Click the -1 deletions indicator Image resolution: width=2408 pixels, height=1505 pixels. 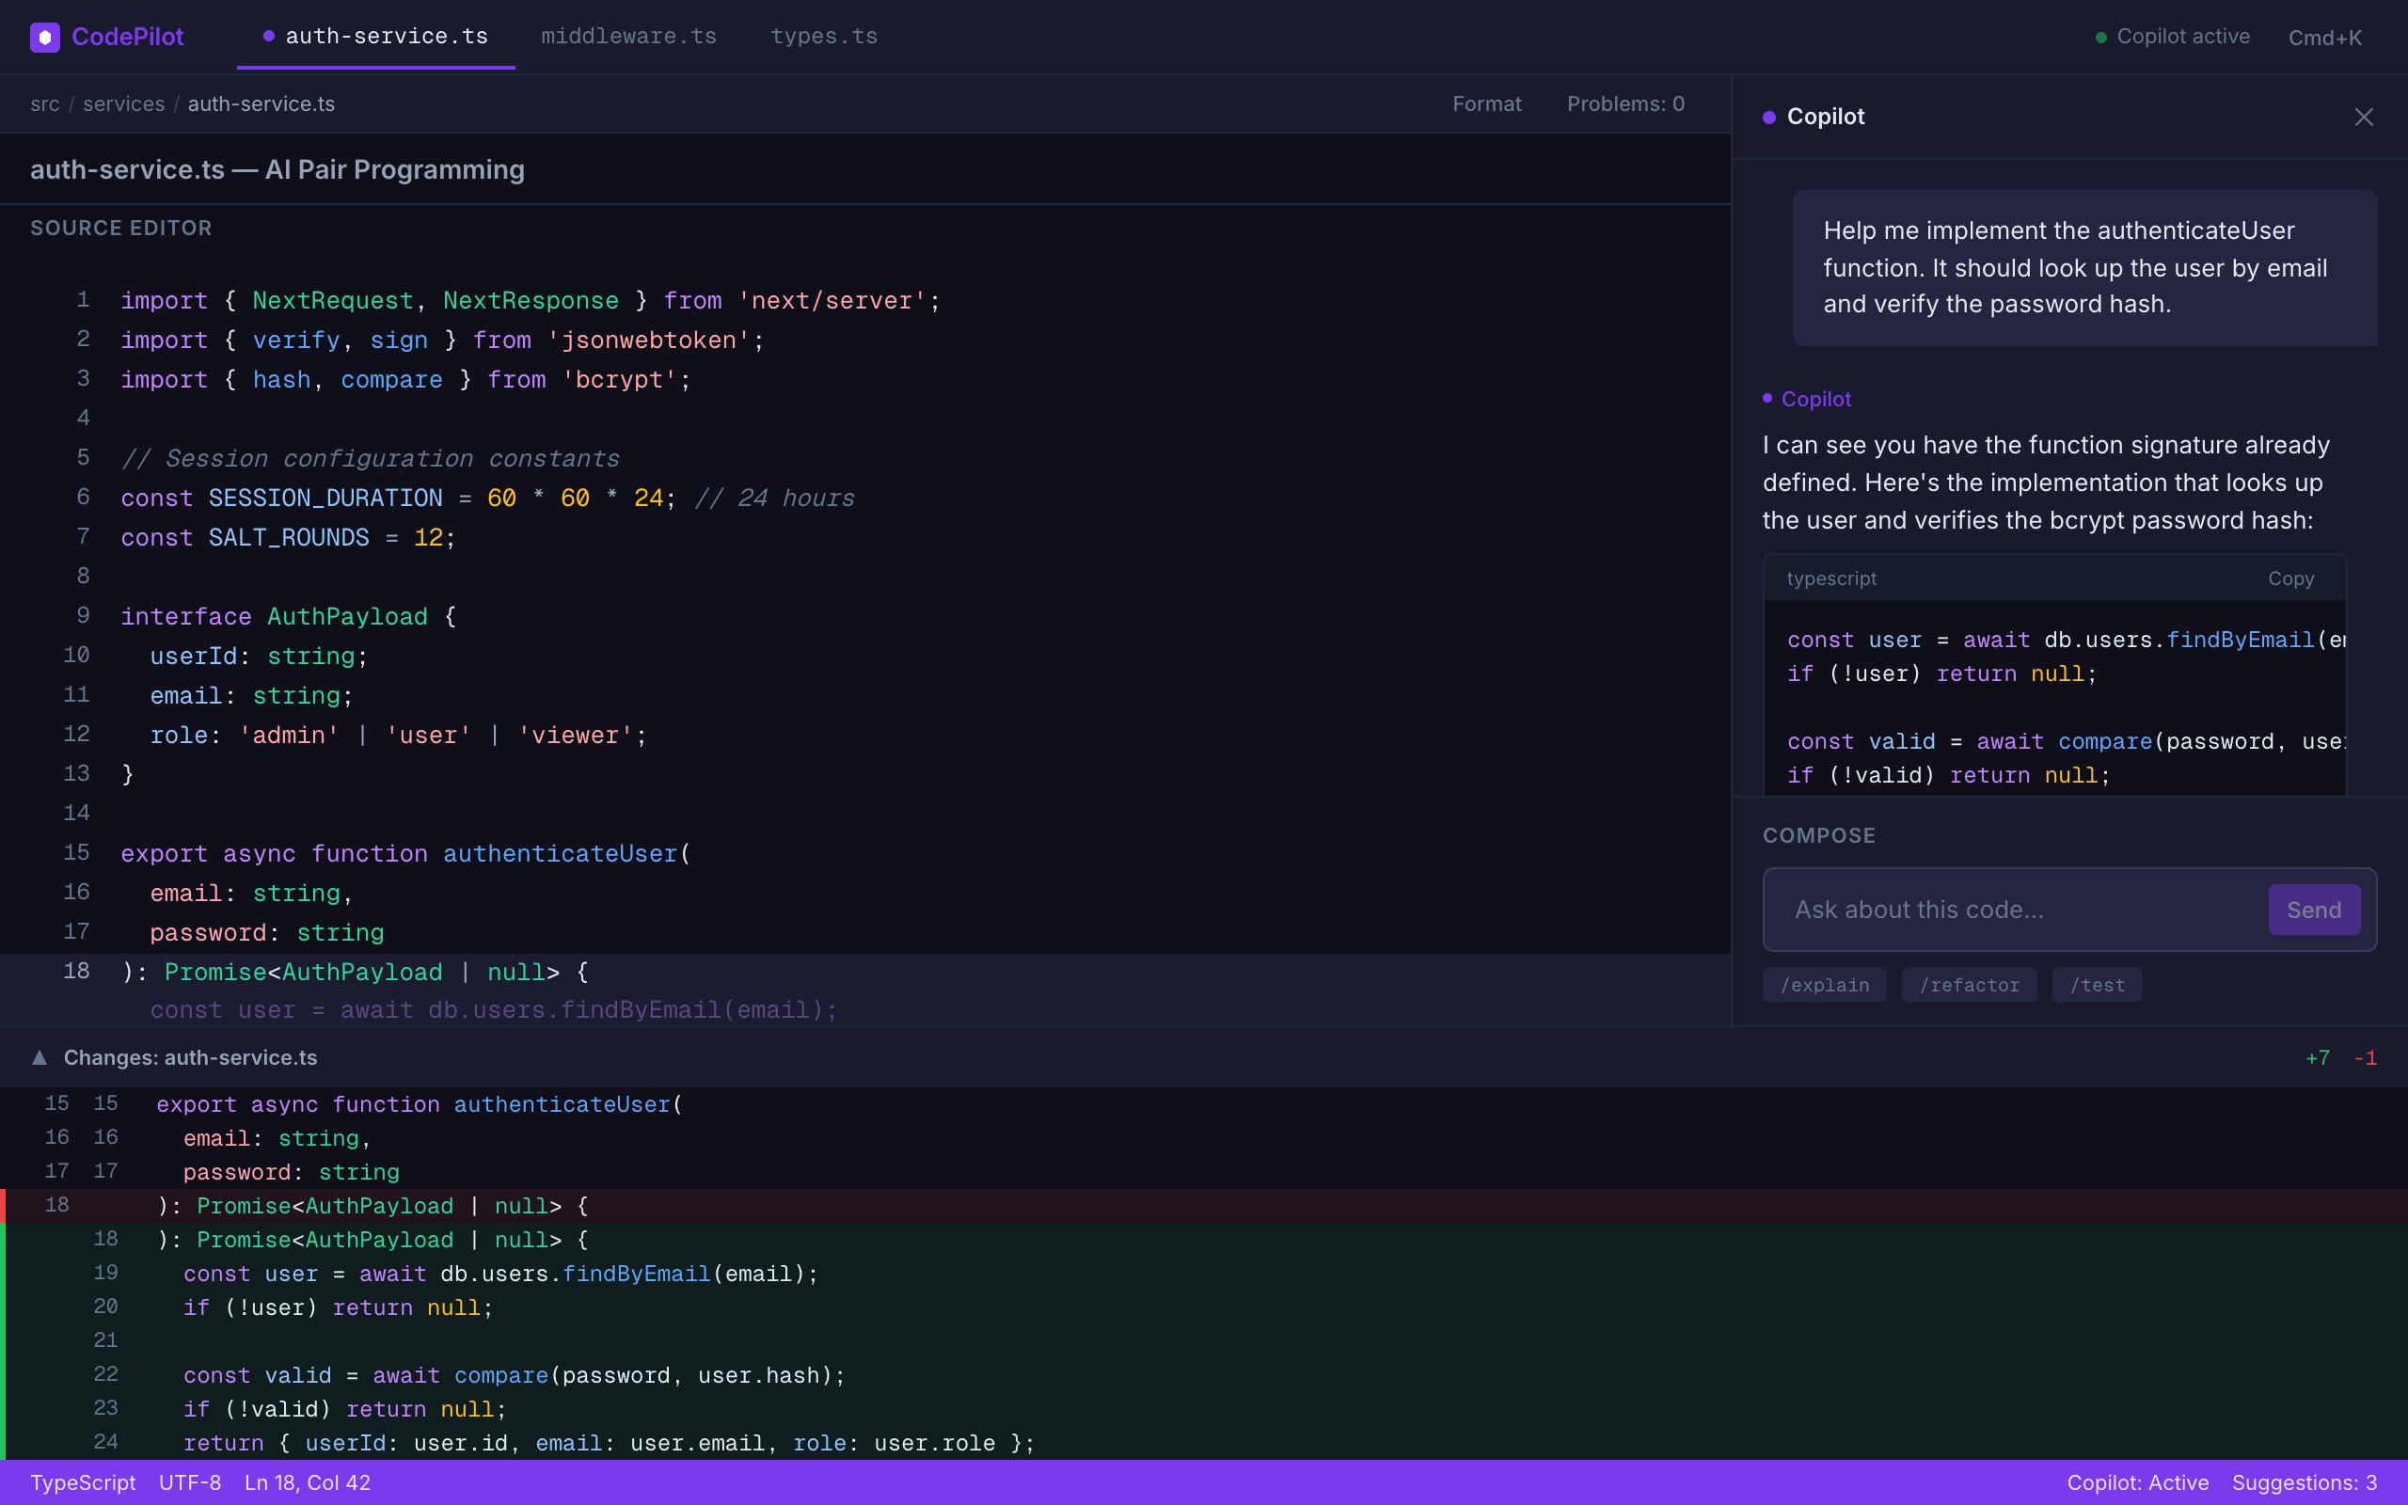[2368, 1057]
